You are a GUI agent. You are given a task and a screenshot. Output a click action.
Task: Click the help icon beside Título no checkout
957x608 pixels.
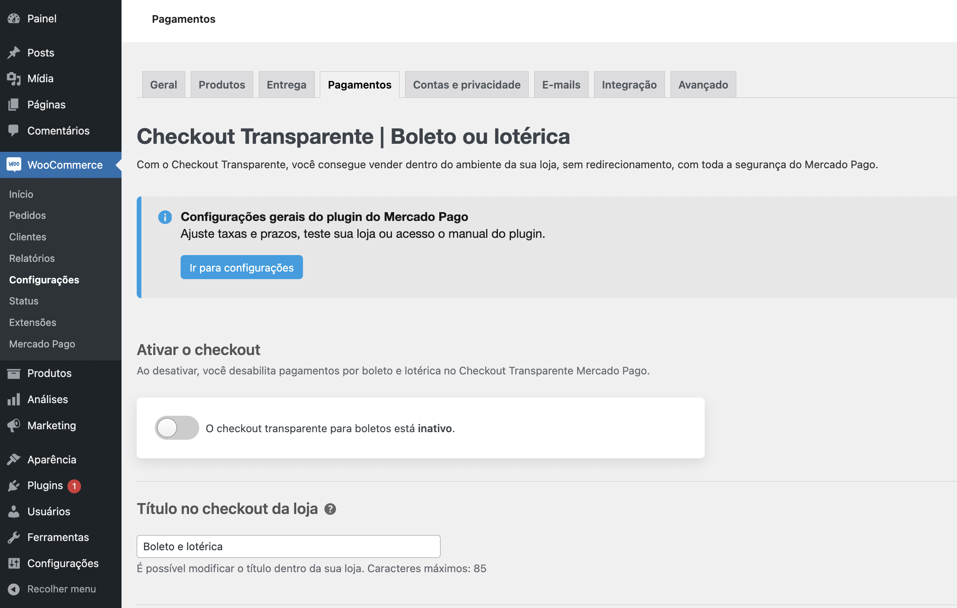(x=330, y=509)
